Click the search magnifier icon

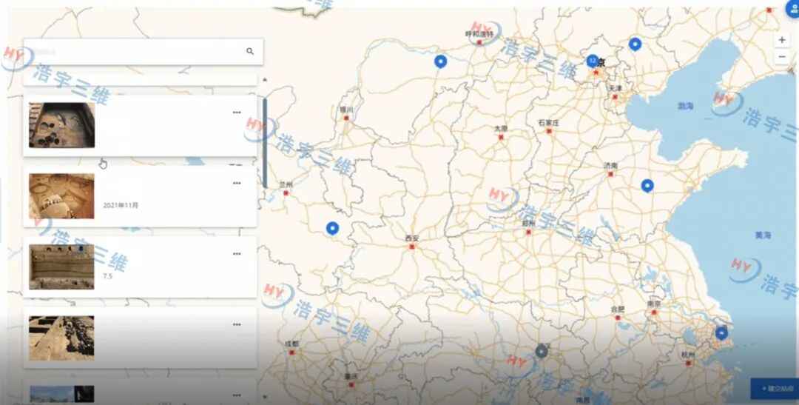pyautogui.click(x=250, y=51)
